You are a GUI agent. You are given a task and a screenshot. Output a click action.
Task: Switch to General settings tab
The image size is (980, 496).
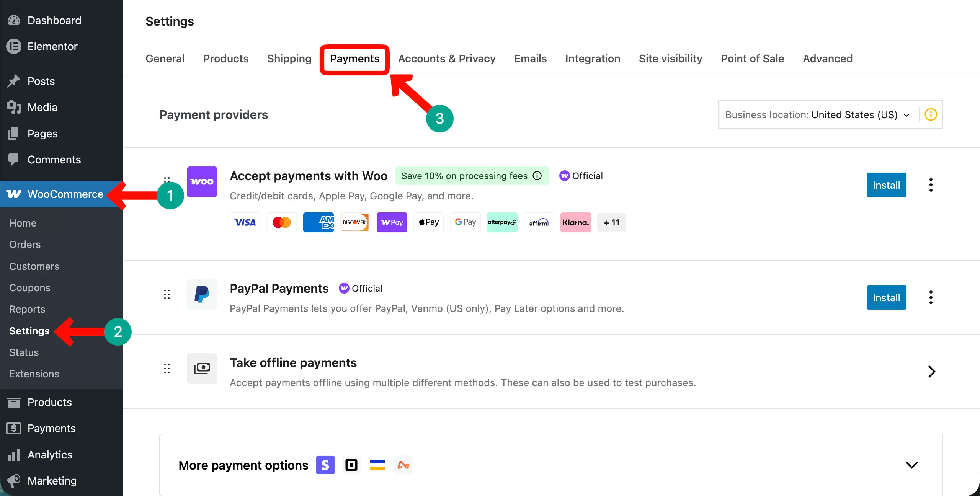coord(165,59)
